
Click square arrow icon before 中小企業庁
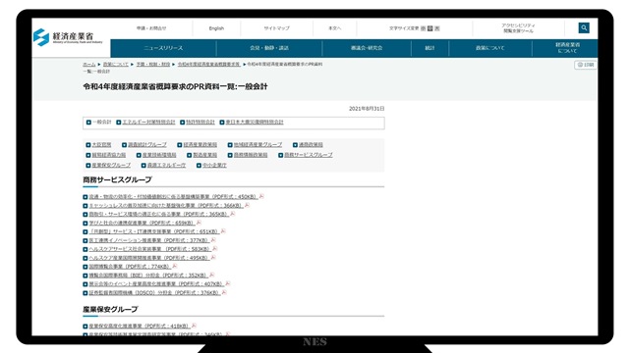pyautogui.click(x=199, y=166)
